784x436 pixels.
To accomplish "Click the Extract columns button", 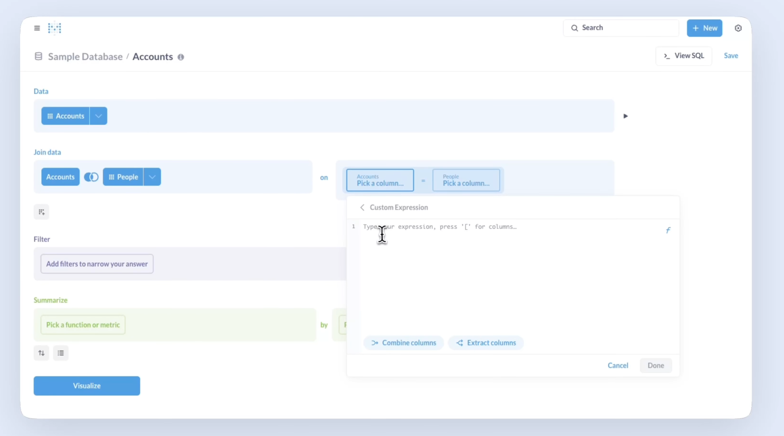I will (x=486, y=343).
